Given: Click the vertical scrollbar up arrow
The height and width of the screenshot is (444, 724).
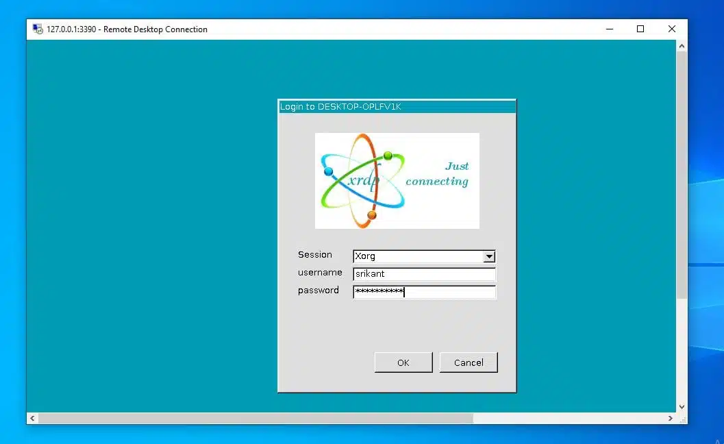Looking at the screenshot, I should point(682,46).
